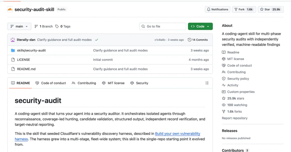Viewport: 291px width, 152px height.
Task: Switch to the Code of conduct tab
Action: coord(50,83)
